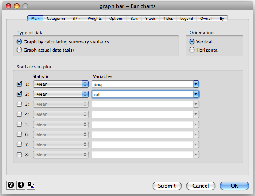Select Vertical orientation radio button
Screen dimensions: 255x196
[192, 42]
